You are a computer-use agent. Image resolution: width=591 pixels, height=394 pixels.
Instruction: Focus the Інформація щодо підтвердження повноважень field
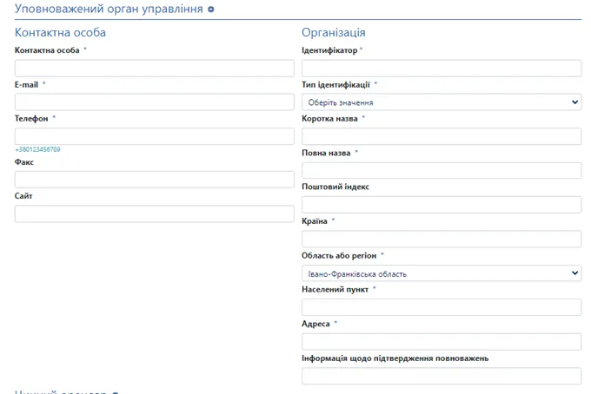[441, 376]
